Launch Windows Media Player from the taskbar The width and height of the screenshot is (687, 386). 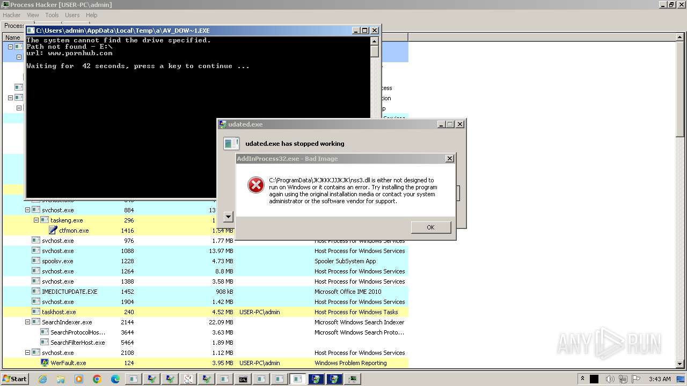79,379
